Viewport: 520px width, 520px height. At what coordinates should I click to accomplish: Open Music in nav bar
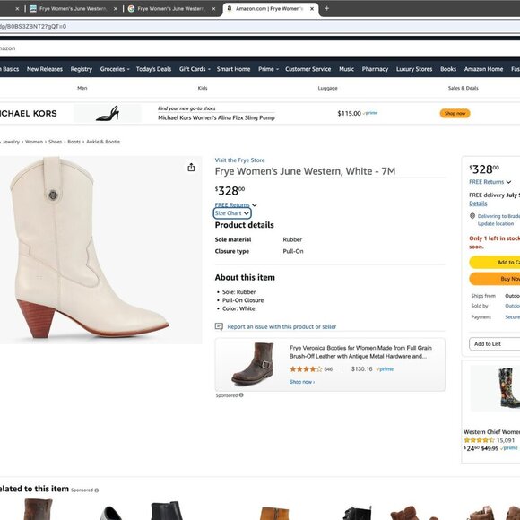347,69
